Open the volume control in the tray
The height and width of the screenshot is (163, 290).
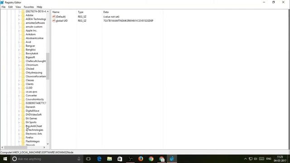(256, 159)
